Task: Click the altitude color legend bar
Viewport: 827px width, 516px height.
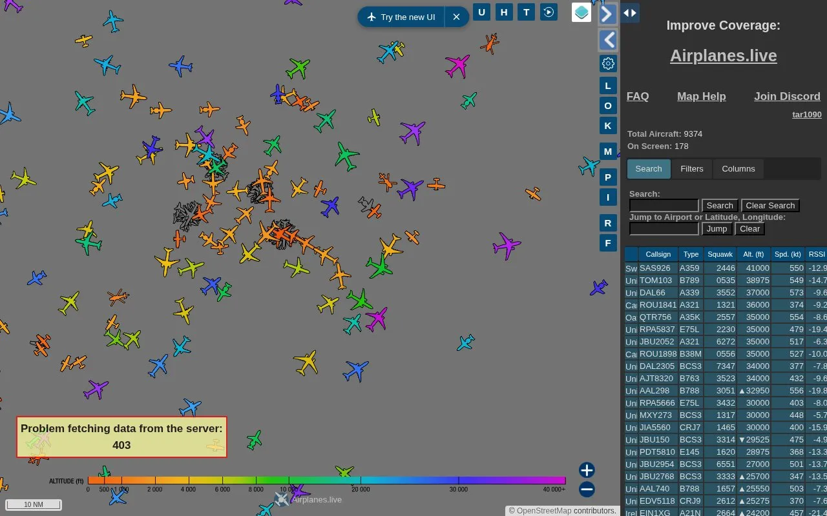Action: point(326,481)
